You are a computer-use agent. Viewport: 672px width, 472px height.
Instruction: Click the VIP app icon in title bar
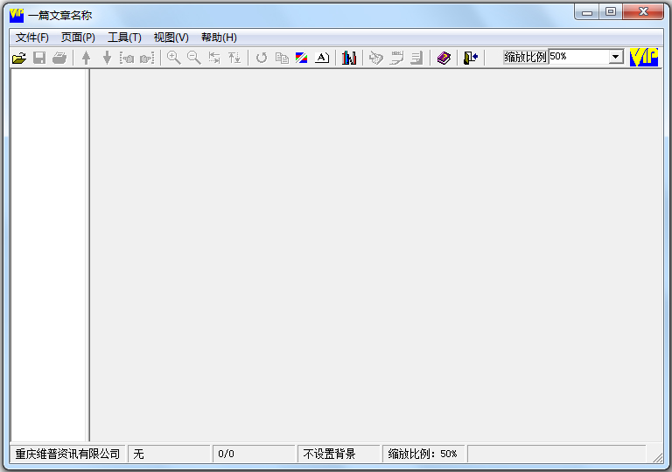click(17, 16)
